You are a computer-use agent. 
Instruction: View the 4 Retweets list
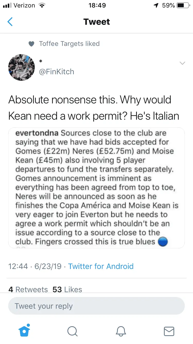point(28,289)
